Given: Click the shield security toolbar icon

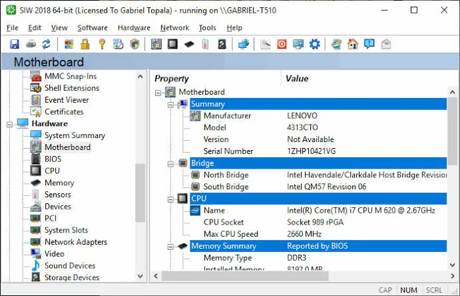Looking at the screenshot, I should [134, 45].
